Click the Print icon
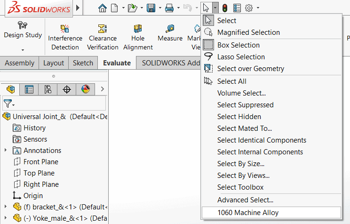Image resolution: width=350 pixels, height=224 pixels. click(x=169, y=8)
